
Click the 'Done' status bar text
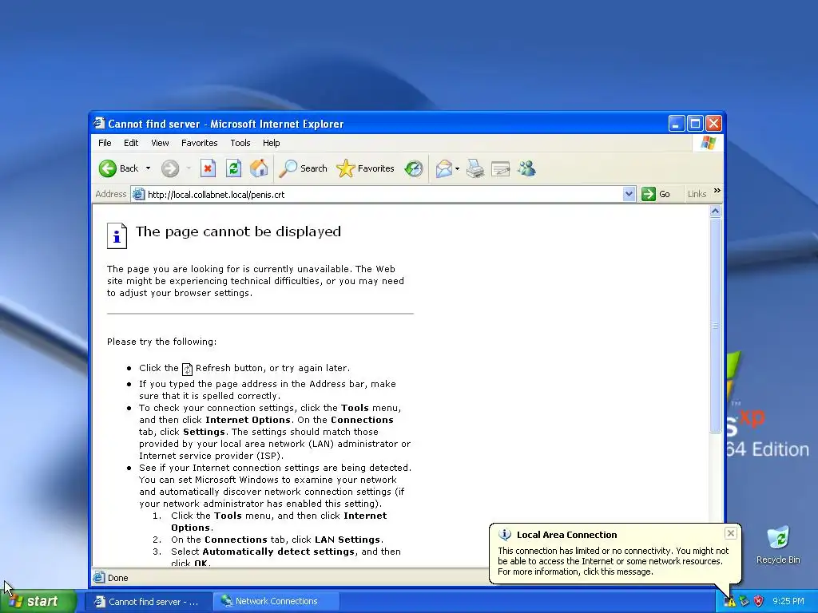(x=118, y=578)
